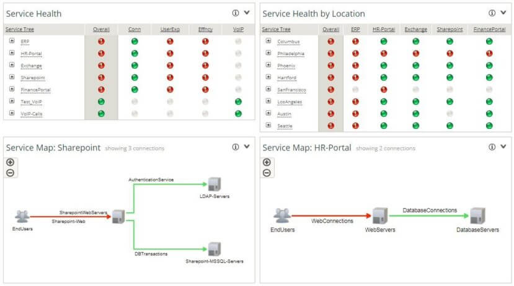The width and height of the screenshot is (514, 286).
Task: Open the Exchange service link
Action: [31, 66]
